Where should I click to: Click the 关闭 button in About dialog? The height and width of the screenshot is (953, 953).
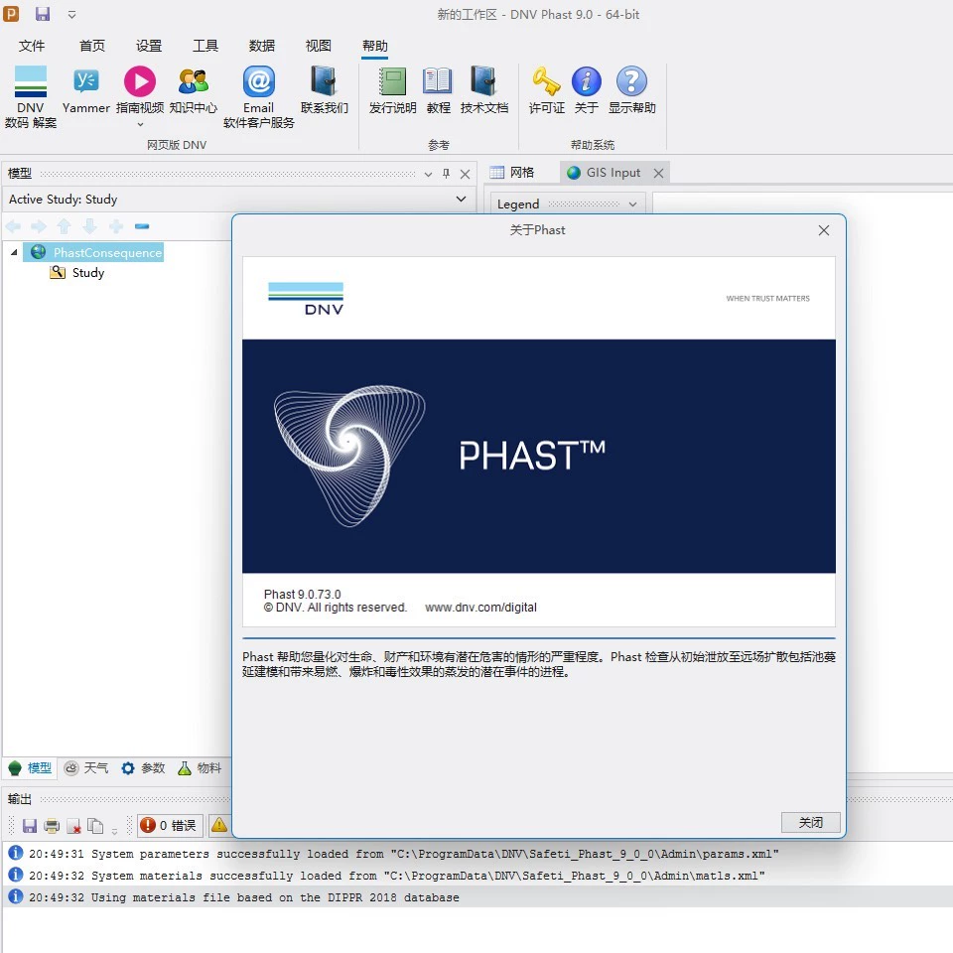pyautogui.click(x=810, y=822)
